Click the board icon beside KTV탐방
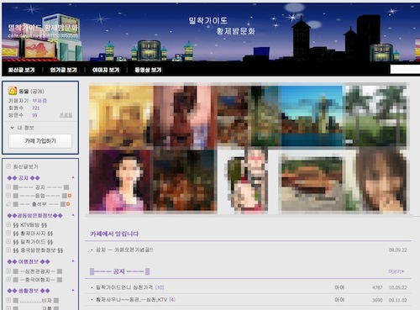 pos(8,225)
